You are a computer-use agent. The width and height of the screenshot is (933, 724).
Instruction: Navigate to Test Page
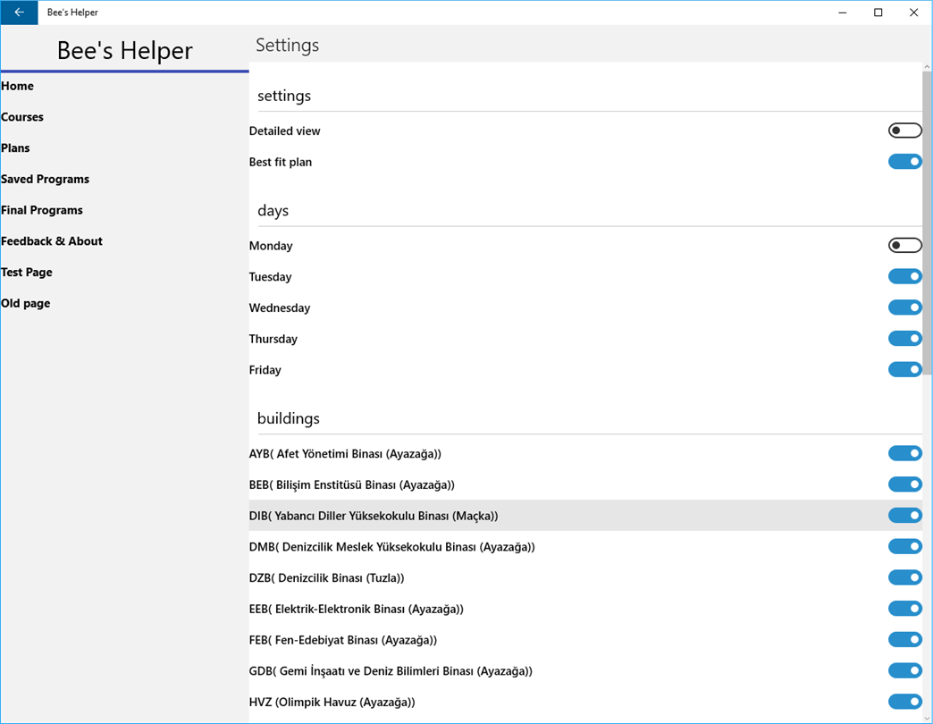(x=27, y=273)
